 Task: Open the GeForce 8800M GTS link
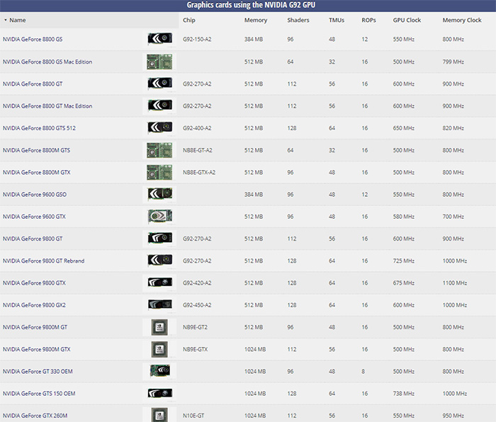(36, 150)
